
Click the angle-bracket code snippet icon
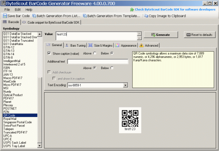[24, 22]
